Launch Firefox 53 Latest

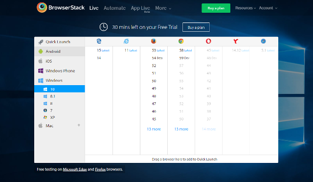coord(158,50)
